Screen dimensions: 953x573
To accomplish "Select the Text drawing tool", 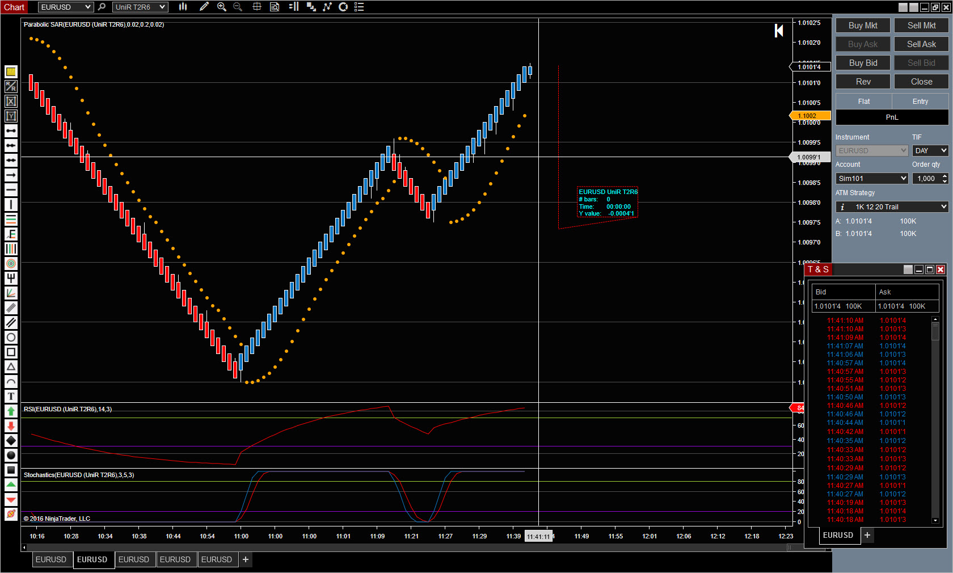I will (11, 396).
